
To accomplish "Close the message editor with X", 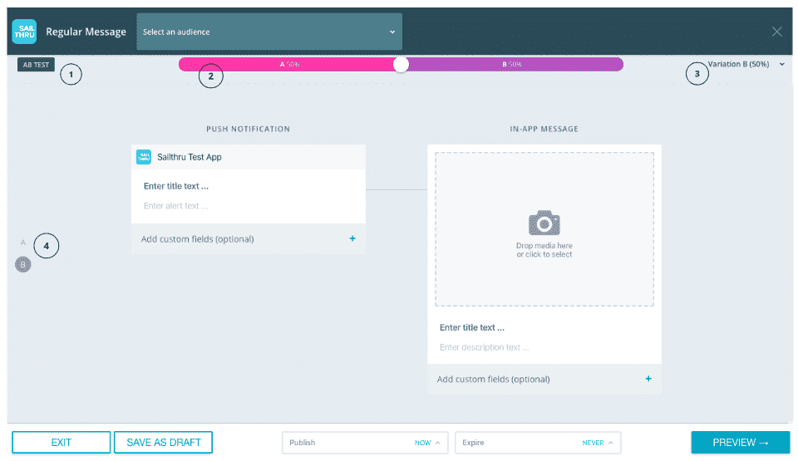I will click(x=777, y=32).
